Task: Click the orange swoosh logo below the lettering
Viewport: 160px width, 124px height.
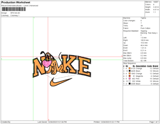Action: click(x=61, y=82)
